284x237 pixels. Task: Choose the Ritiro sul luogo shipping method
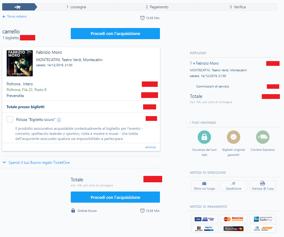click(x=204, y=186)
